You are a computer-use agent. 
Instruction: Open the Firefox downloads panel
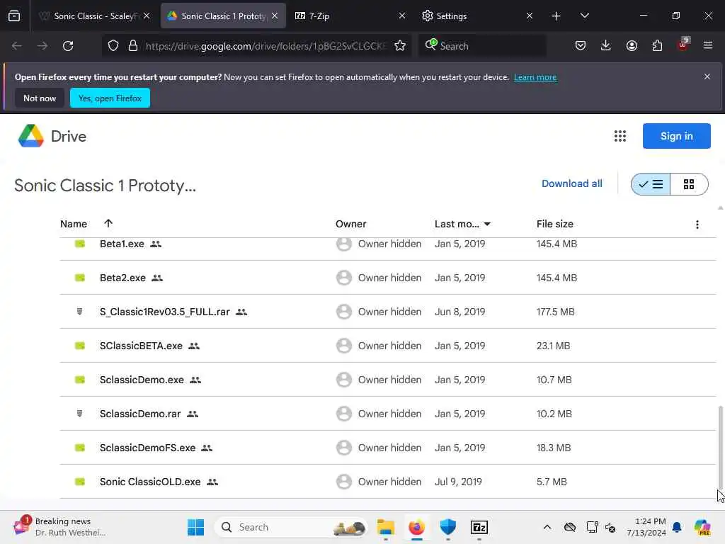(606, 46)
